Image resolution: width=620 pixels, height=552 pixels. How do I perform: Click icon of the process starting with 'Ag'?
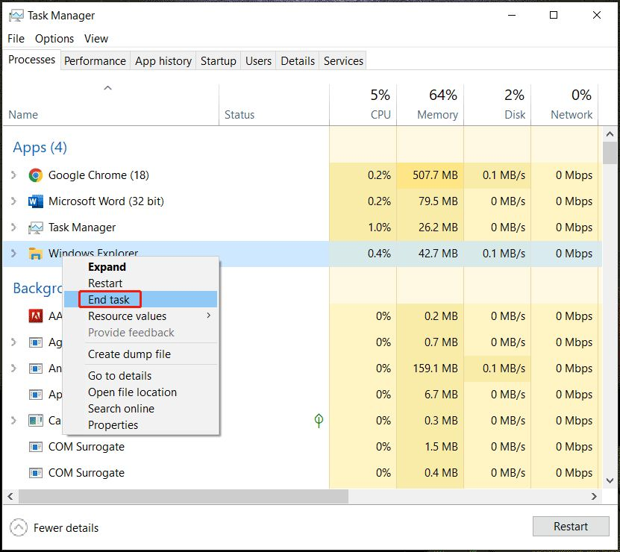pyautogui.click(x=36, y=342)
